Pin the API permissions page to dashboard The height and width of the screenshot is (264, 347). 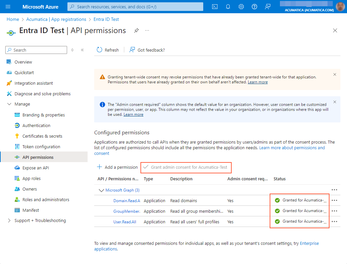pos(136,30)
